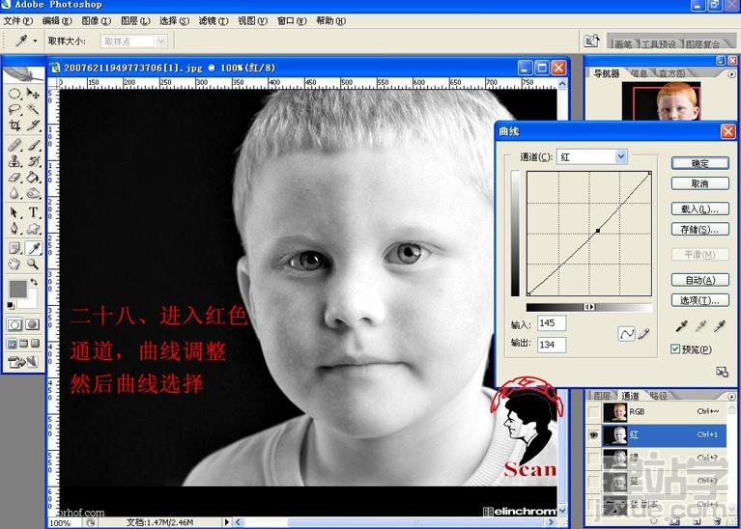Open the 图层(L) menu

[135, 21]
